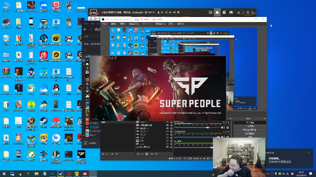The width and height of the screenshot is (316, 177).
Task: Click the second mixer channel volume slider
Action: pos(197,137)
